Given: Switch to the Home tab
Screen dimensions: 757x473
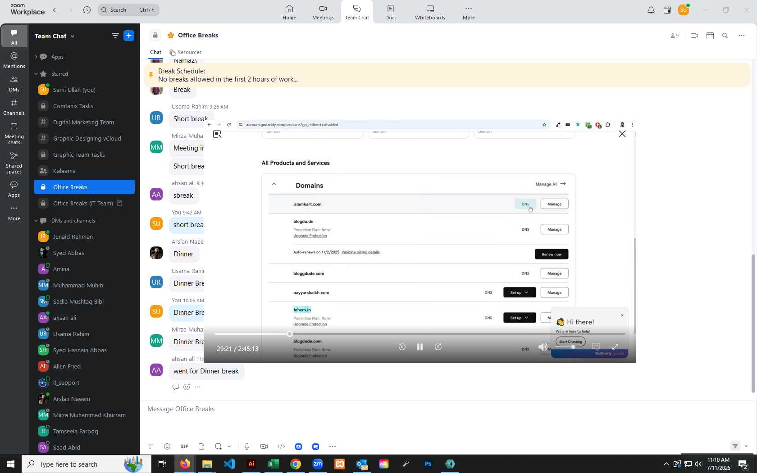Looking at the screenshot, I should click(x=289, y=12).
